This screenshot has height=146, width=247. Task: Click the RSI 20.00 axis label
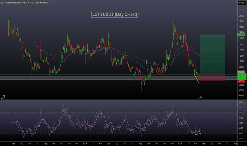pyautogui.click(x=241, y=139)
